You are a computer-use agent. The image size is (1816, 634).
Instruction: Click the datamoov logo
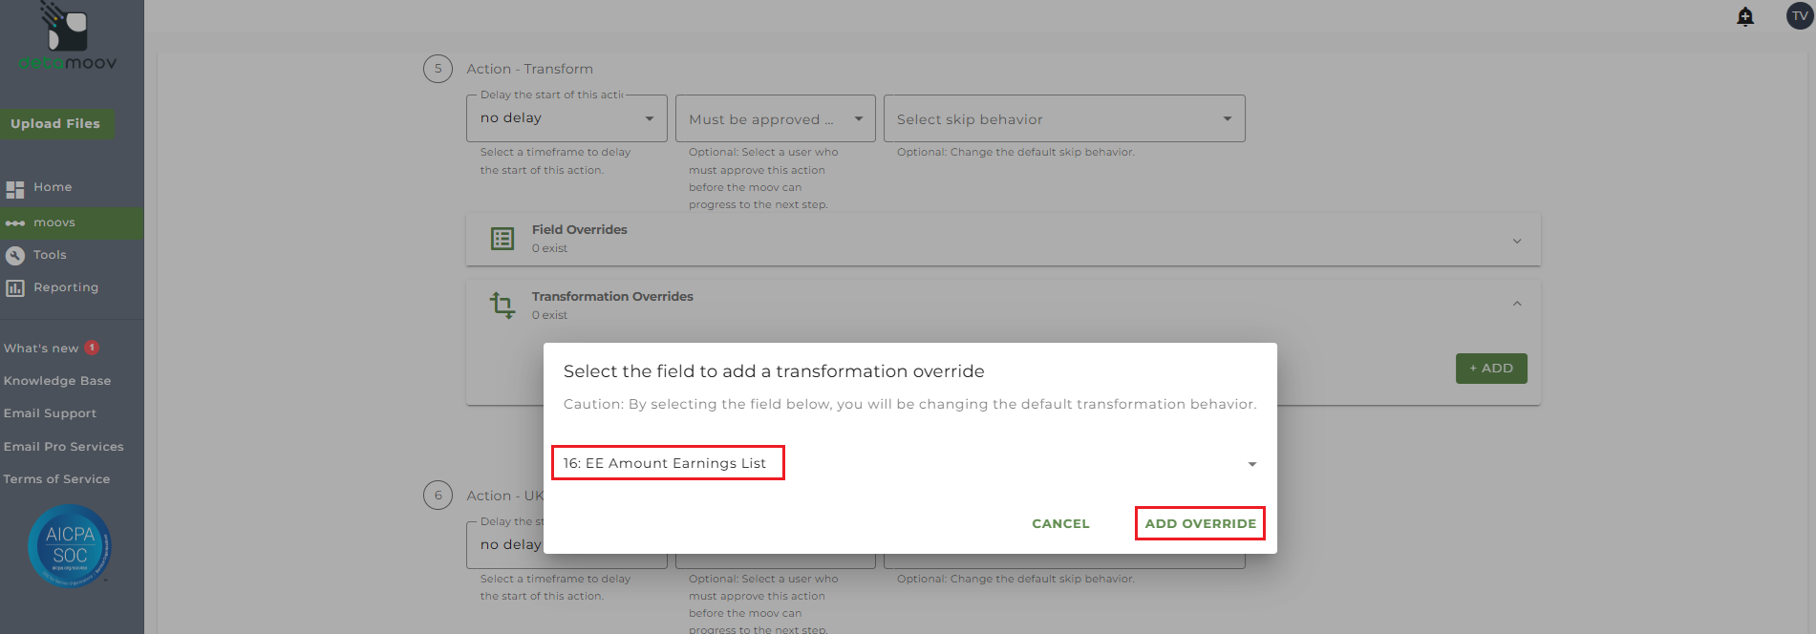point(67,38)
